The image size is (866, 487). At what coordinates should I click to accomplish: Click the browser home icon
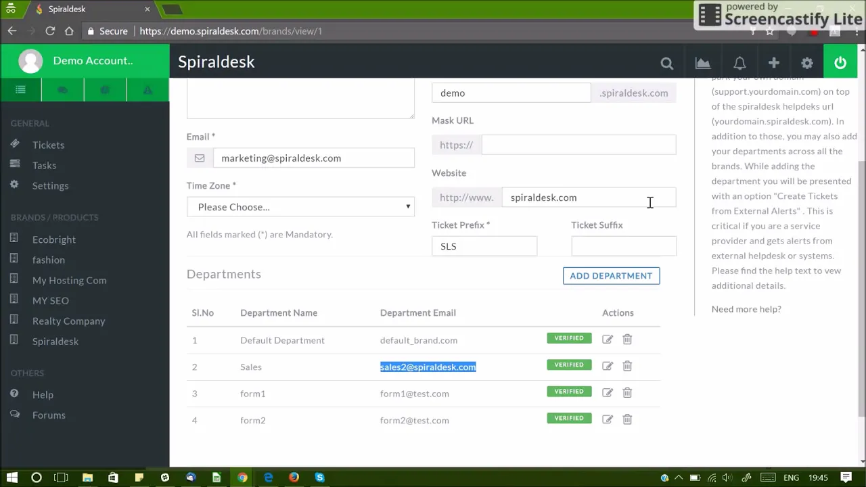(x=69, y=31)
